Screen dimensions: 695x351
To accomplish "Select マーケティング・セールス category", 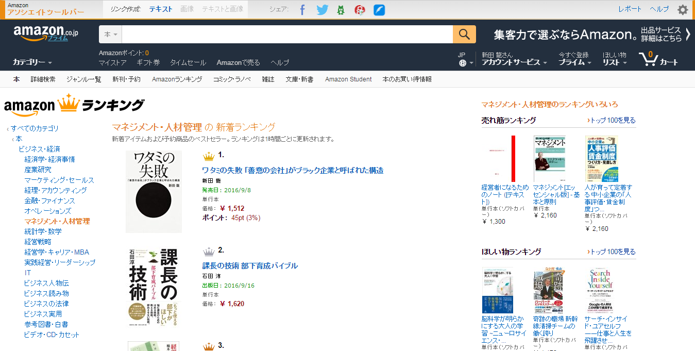I will point(59,180).
